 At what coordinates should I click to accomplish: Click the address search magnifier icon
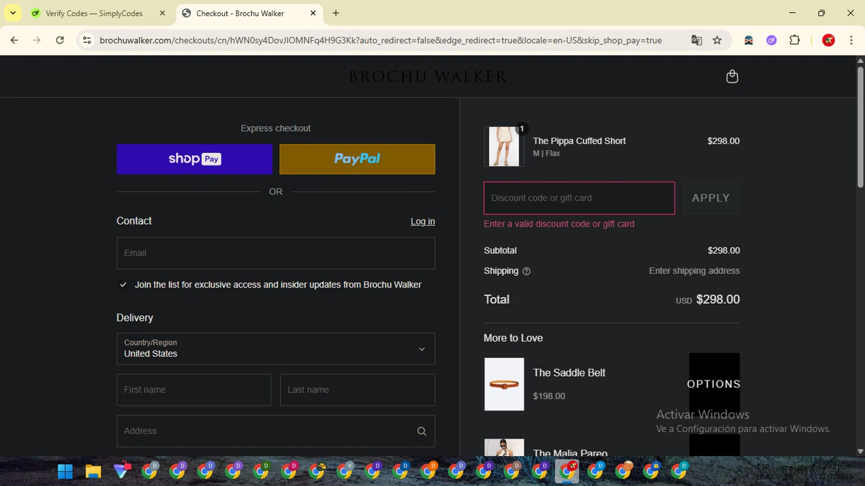coord(422,431)
